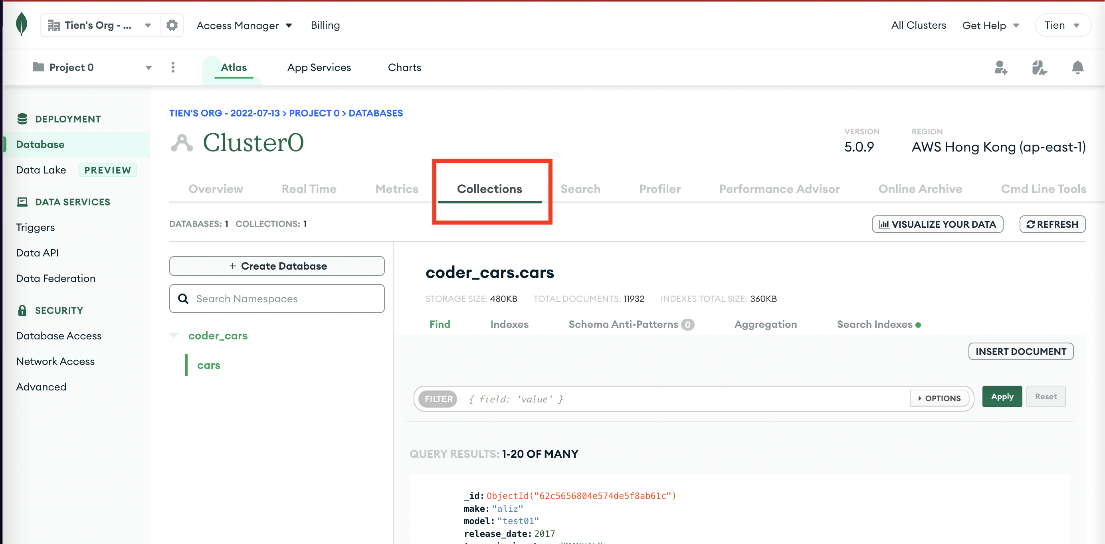1105x544 pixels.
Task: Click the Project 0 folder icon
Action: pyautogui.click(x=38, y=67)
